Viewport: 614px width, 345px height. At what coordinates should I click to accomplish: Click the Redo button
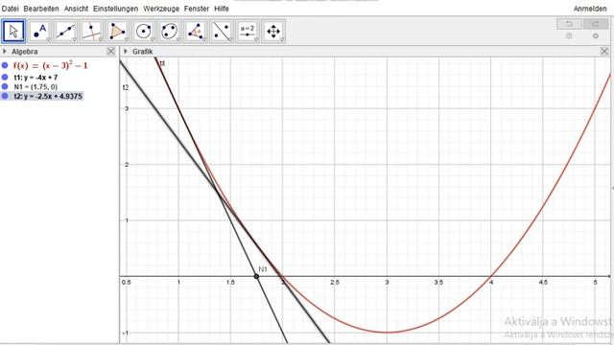coord(596,24)
